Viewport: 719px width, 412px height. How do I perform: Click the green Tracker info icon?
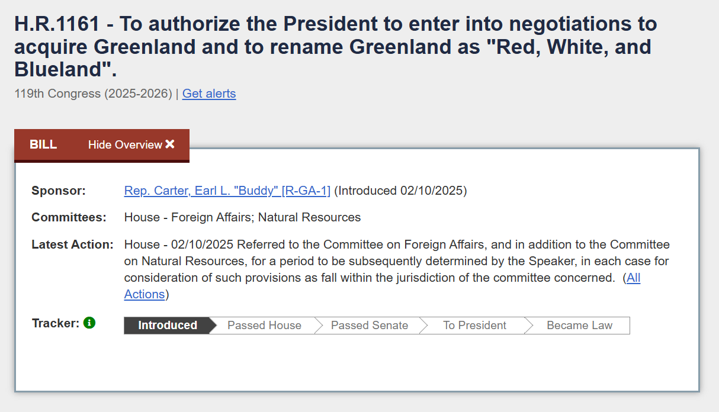pos(89,323)
